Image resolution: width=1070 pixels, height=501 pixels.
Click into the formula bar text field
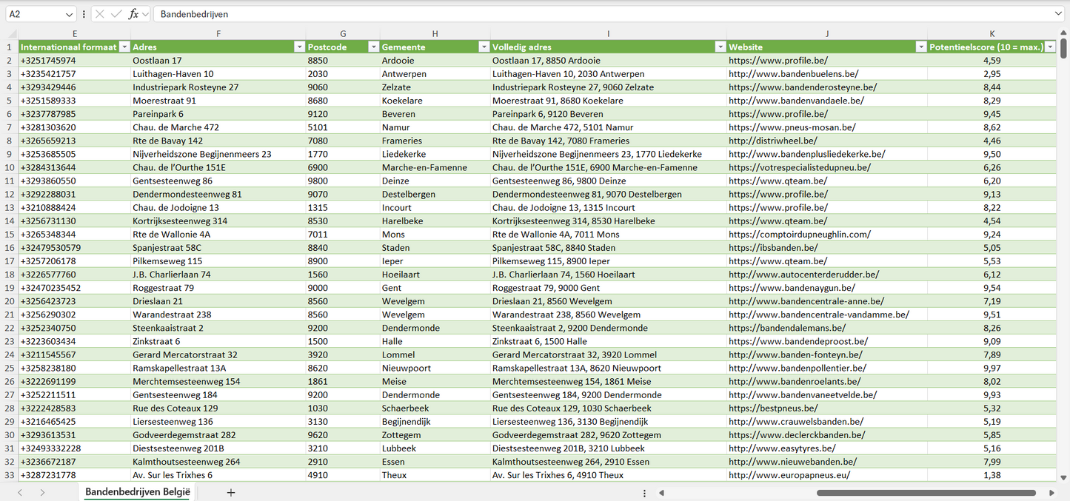592,14
